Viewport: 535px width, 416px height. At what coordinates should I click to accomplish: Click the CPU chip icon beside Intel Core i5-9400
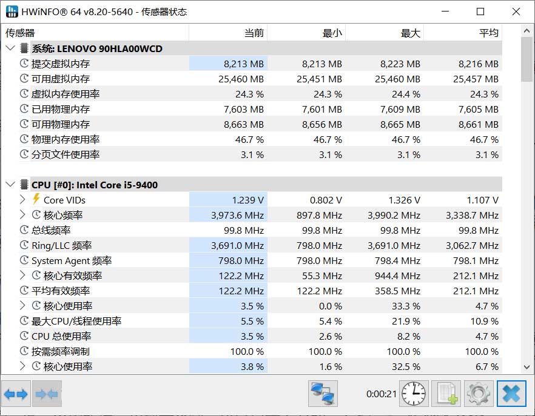coord(24,185)
